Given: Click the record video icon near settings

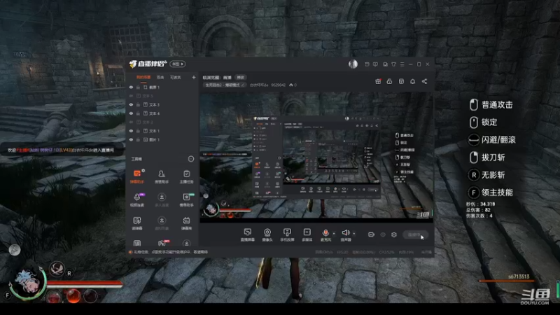Looking at the screenshot, I should click(x=371, y=234).
